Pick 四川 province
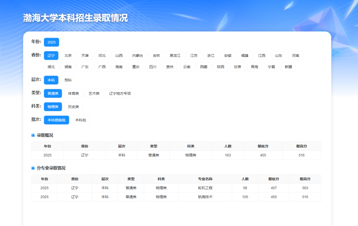This screenshot has width=358, height=226. tap(153, 67)
